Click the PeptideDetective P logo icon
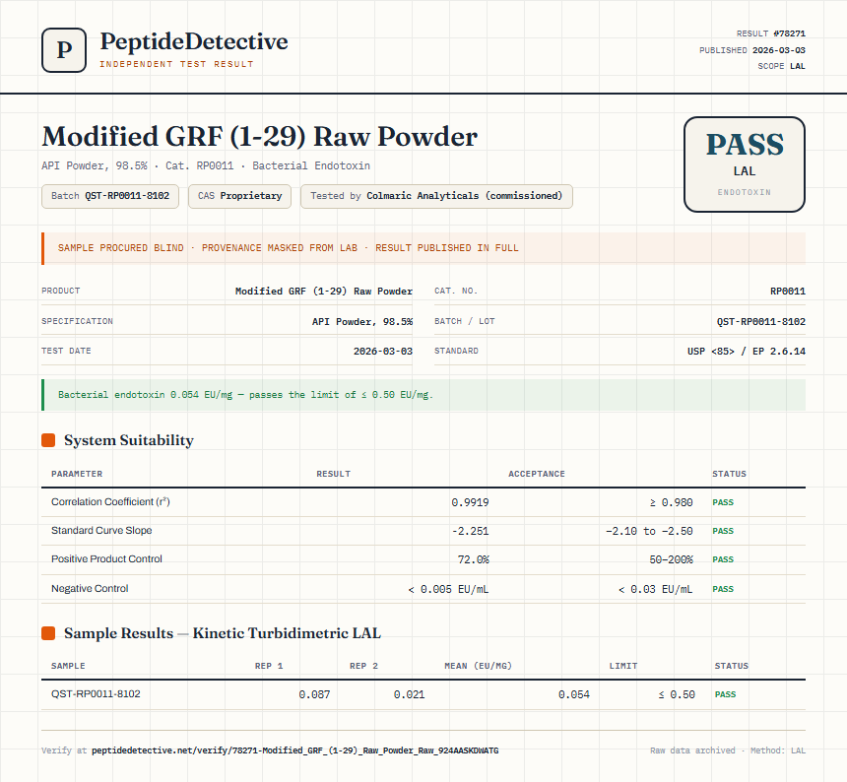 [x=64, y=50]
